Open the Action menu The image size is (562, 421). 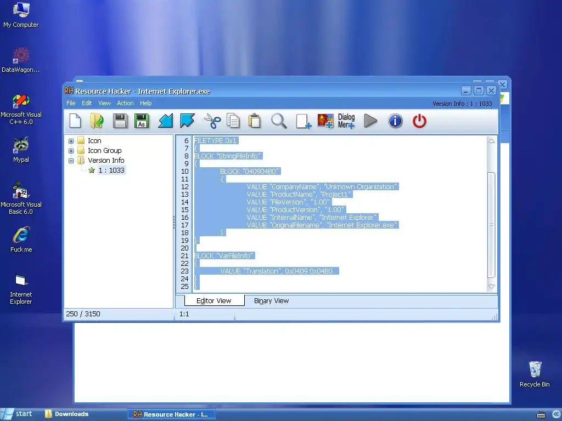125,103
